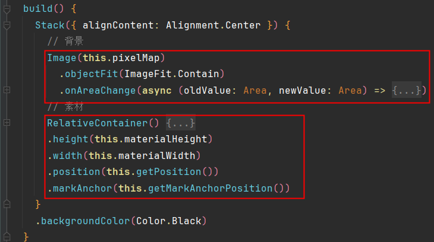Click the fold-end marker beside Stack closing brace

coord(7,204)
